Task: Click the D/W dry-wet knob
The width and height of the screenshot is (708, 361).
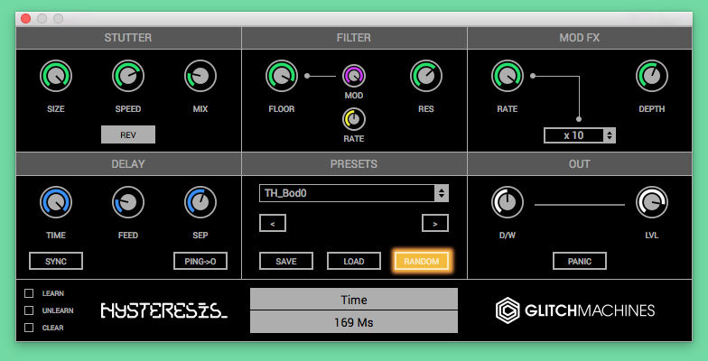Action: [508, 202]
